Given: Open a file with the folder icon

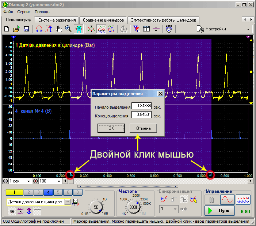Looking at the screenshot, I should click(x=16, y=29).
